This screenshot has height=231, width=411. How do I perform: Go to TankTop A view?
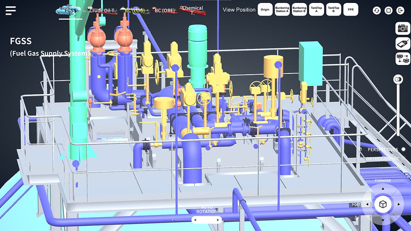coord(316,10)
